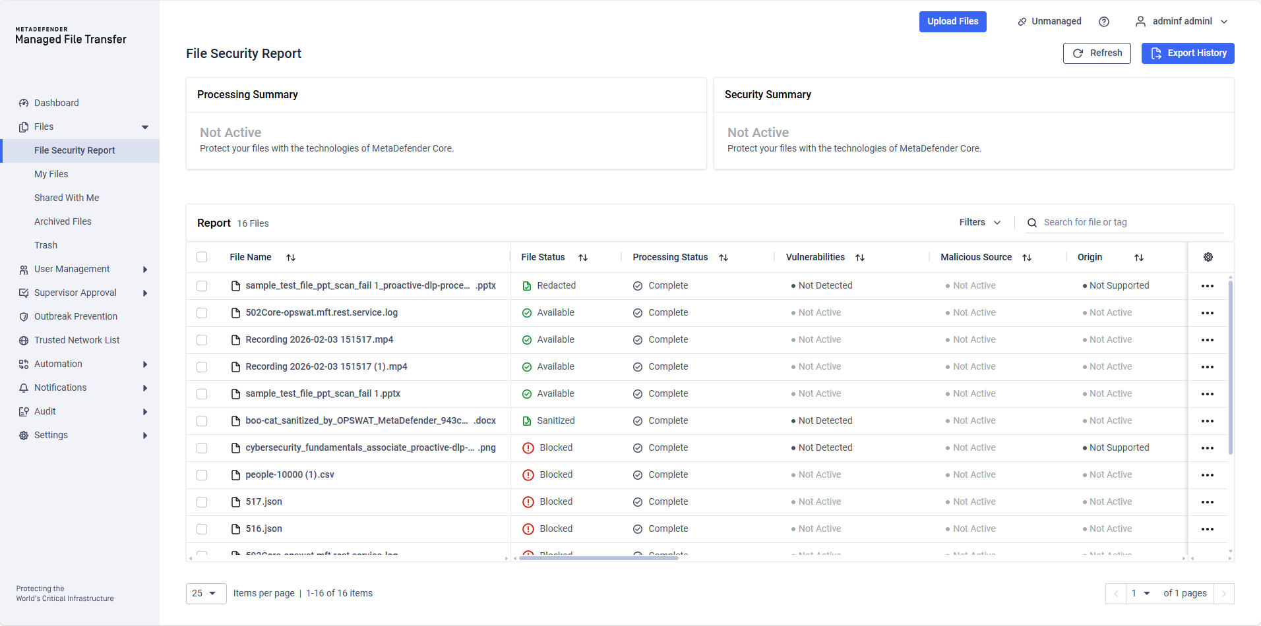Check the box for 516.json
This screenshot has height=626, width=1261.
pyautogui.click(x=202, y=529)
